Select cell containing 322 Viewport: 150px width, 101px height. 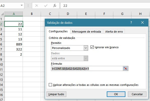coord(14,49)
